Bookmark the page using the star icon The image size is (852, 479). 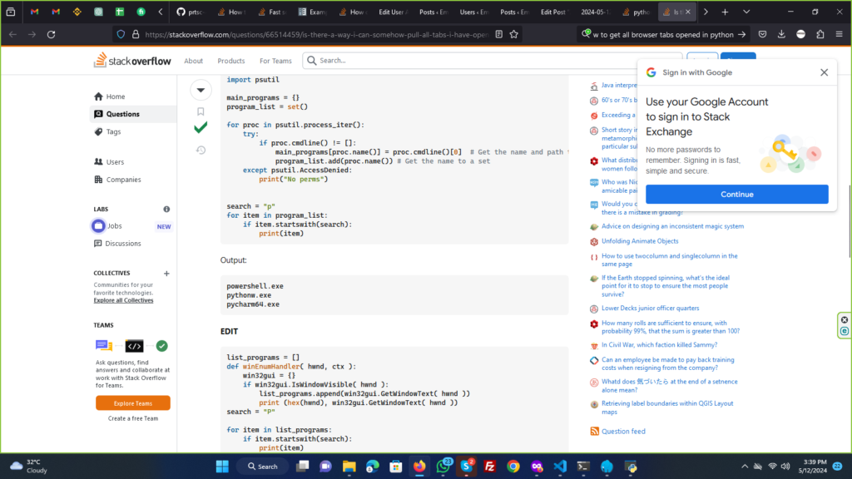514,34
